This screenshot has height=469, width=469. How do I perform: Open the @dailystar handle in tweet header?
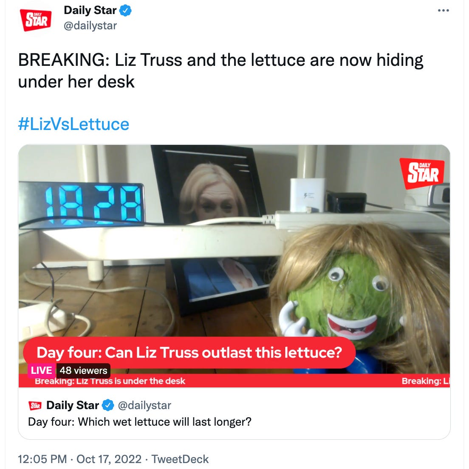point(90,26)
